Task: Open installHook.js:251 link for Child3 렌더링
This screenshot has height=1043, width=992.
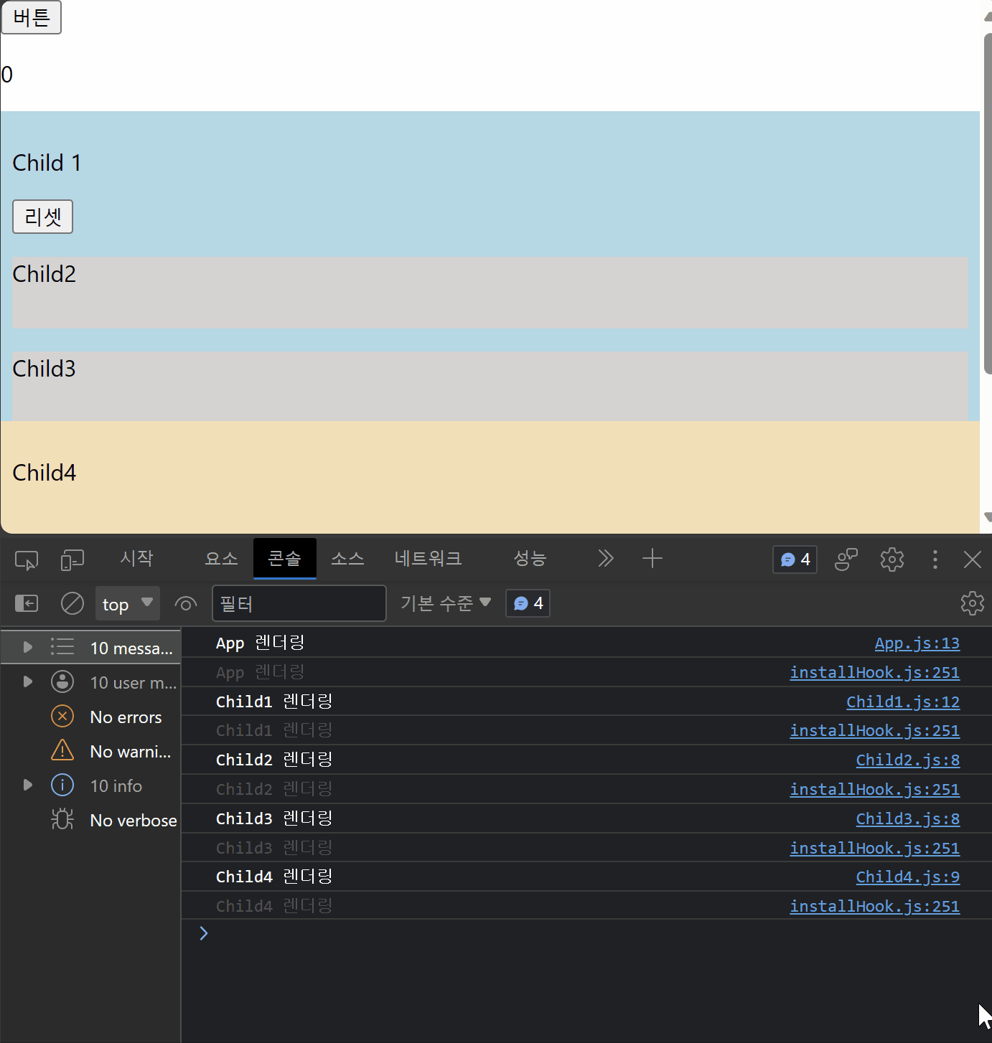Action: pos(874,849)
